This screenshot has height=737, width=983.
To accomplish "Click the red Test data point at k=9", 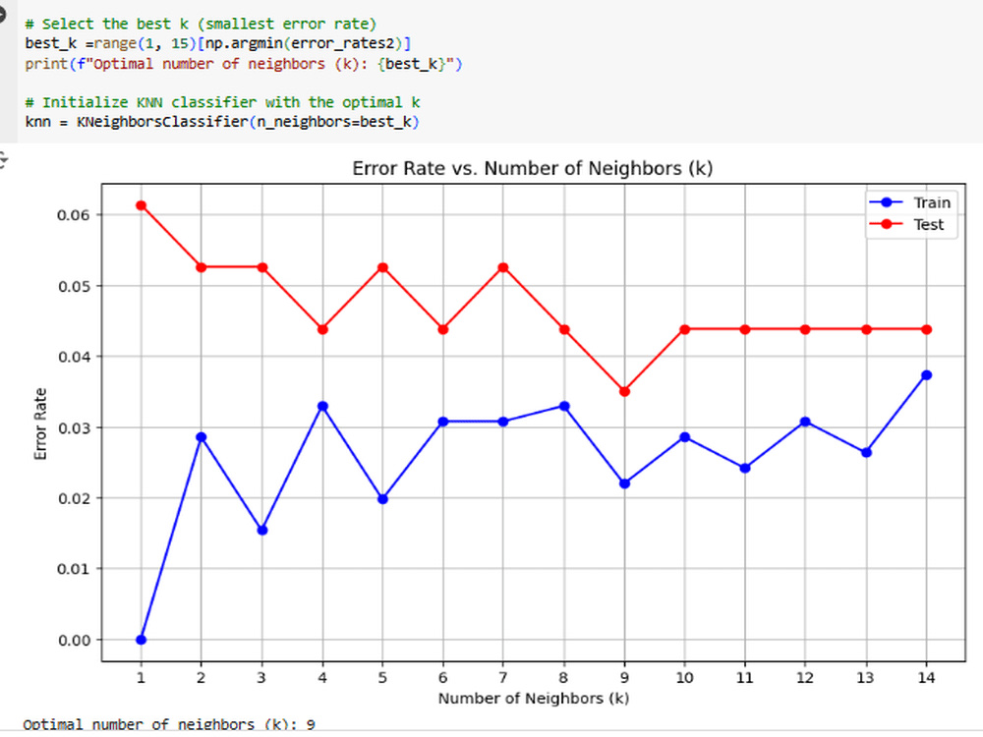I will pos(624,391).
